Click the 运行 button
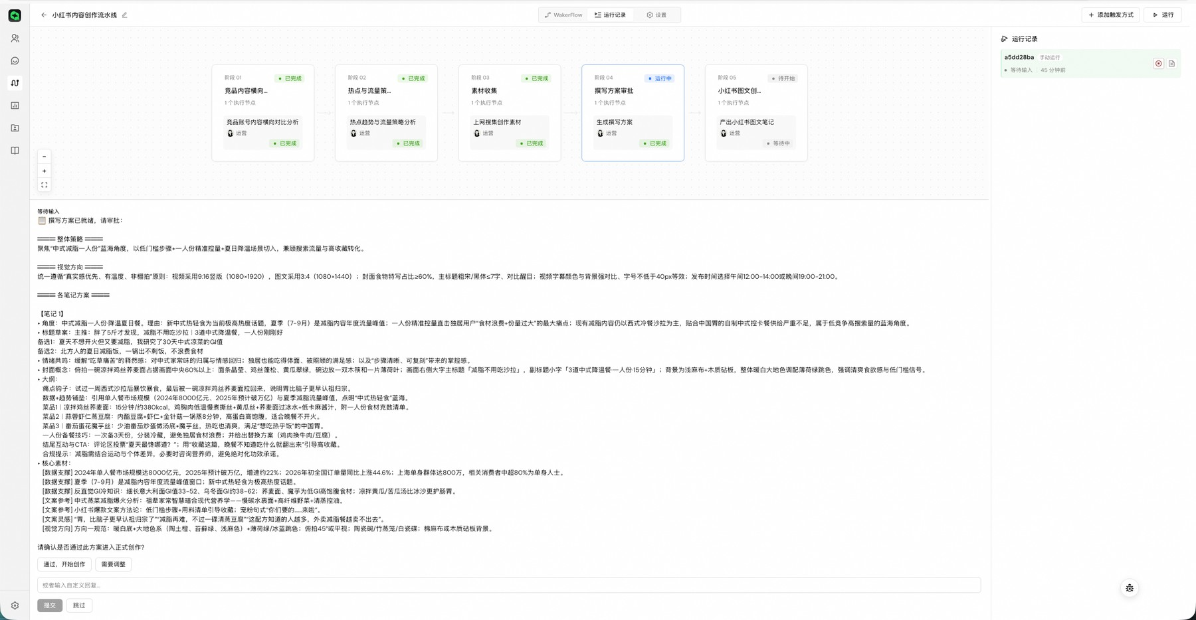 1163,15
